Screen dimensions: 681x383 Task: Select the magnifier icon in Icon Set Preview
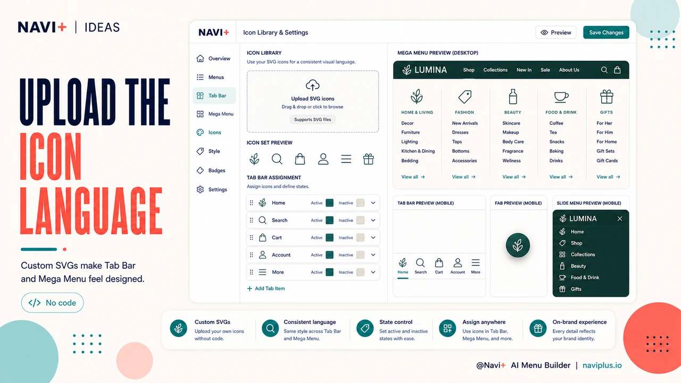pyautogui.click(x=277, y=159)
